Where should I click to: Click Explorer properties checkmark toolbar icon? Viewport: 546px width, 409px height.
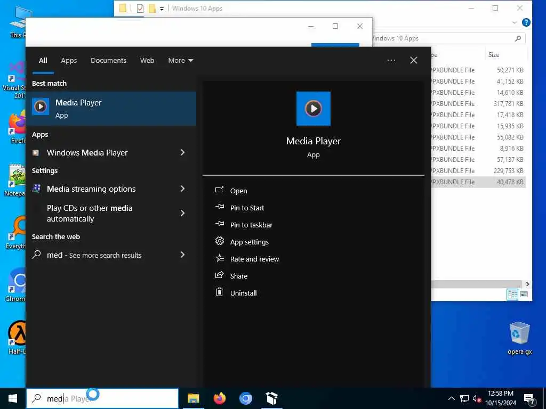tap(140, 9)
